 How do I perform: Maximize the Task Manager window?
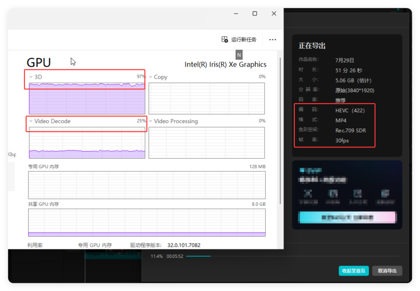pos(255,13)
